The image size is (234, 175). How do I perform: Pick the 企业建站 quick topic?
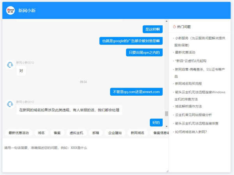pyautogui.click(x=115, y=133)
